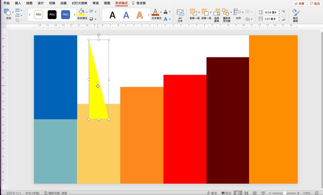Click the rotate objects icon
This screenshot has height=195, width=323.
[x=247, y=19]
